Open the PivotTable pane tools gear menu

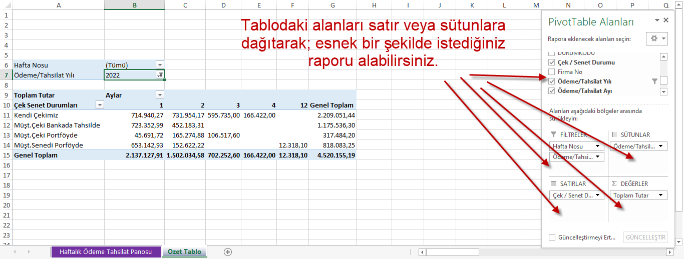coord(657,38)
